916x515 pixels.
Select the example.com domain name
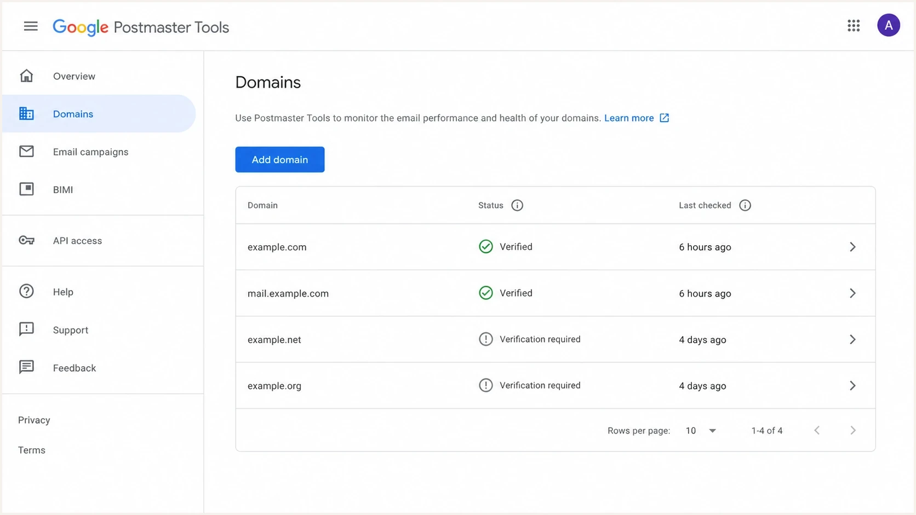pyautogui.click(x=277, y=247)
